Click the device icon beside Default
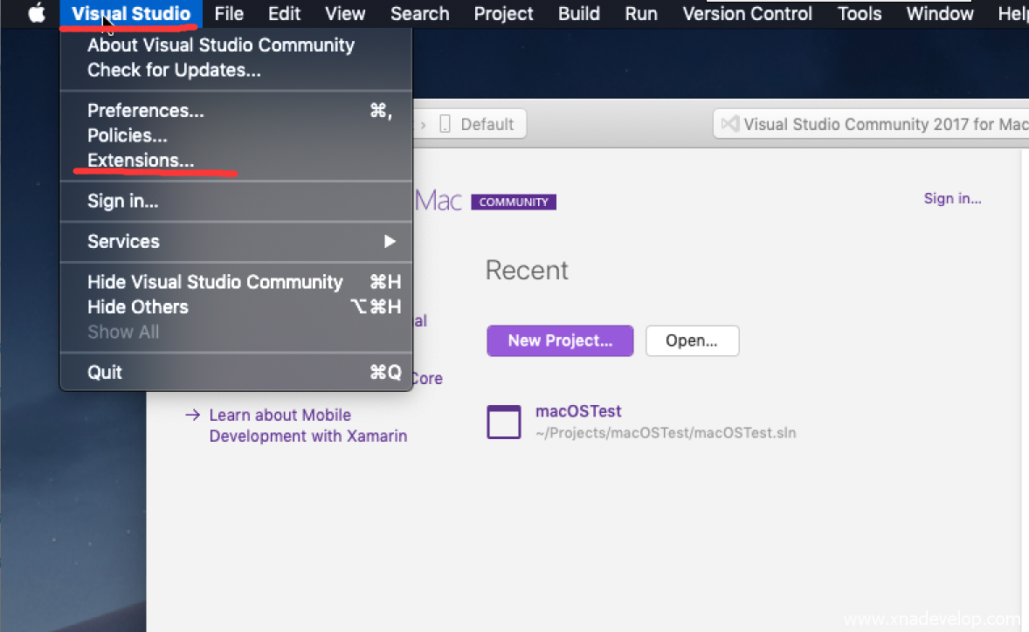Image resolution: width=1029 pixels, height=632 pixels. [x=445, y=124]
